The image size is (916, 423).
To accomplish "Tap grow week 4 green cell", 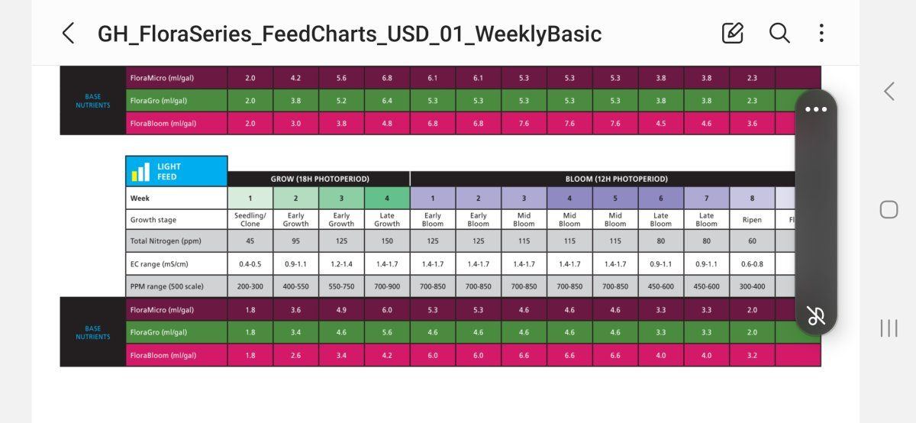I will 387,198.
